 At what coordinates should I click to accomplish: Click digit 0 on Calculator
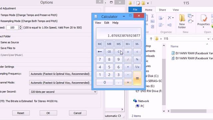[x=105, y=82]
